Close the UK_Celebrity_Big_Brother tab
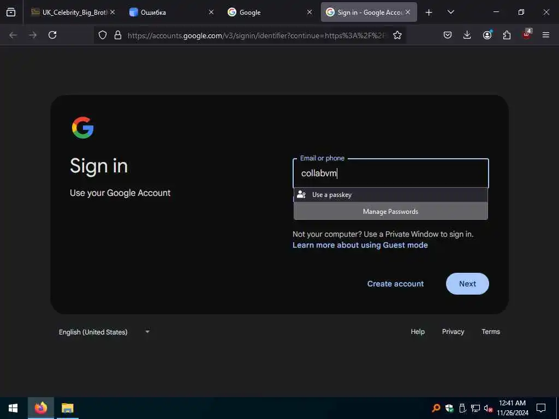Image resolution: width=559 pixels, height=419 pixels. [x=112, y=12]
